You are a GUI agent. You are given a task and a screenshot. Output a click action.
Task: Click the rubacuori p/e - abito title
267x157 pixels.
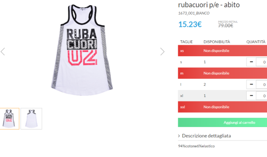(209, 5)
